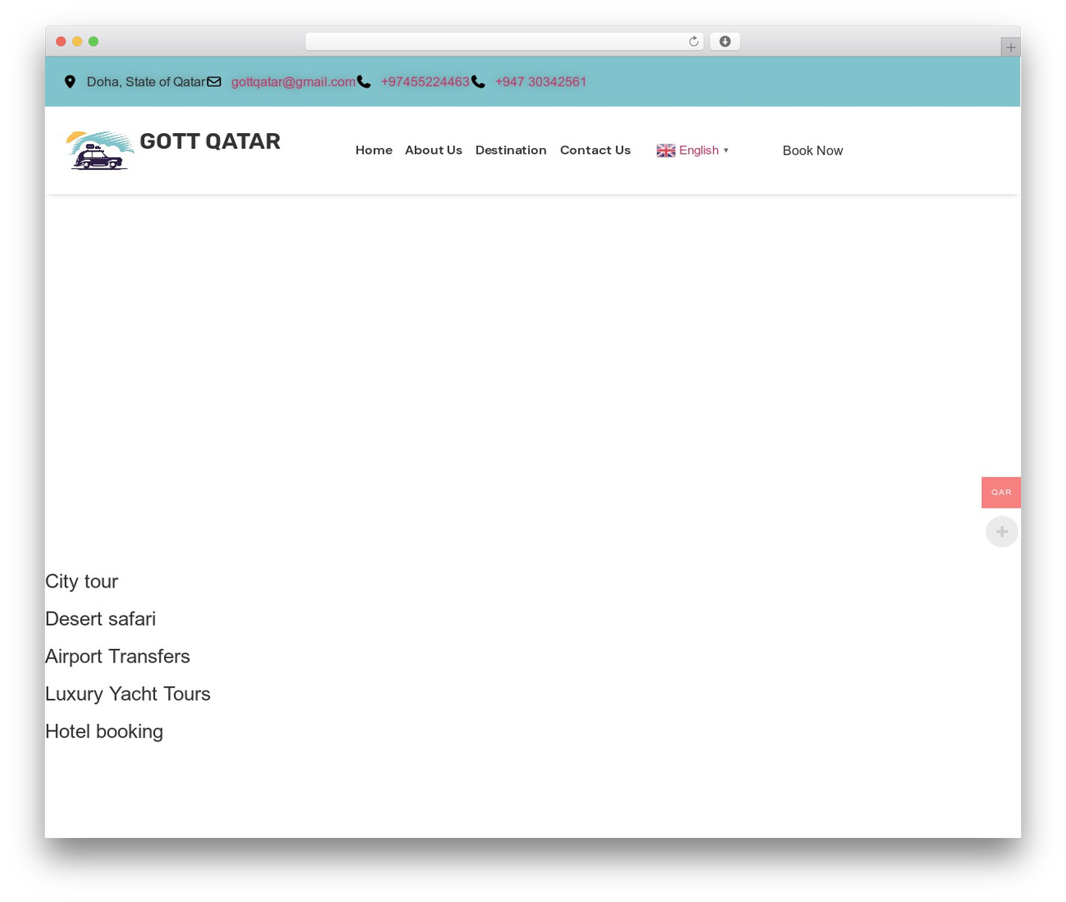Expand the English language dropdown
The height and width of the screenshot is (902, 1066).
click(x=693, y=151)
